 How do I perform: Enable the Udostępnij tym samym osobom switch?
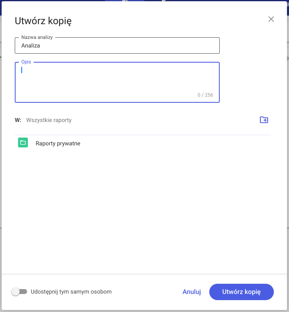click(x=19, y=292)
